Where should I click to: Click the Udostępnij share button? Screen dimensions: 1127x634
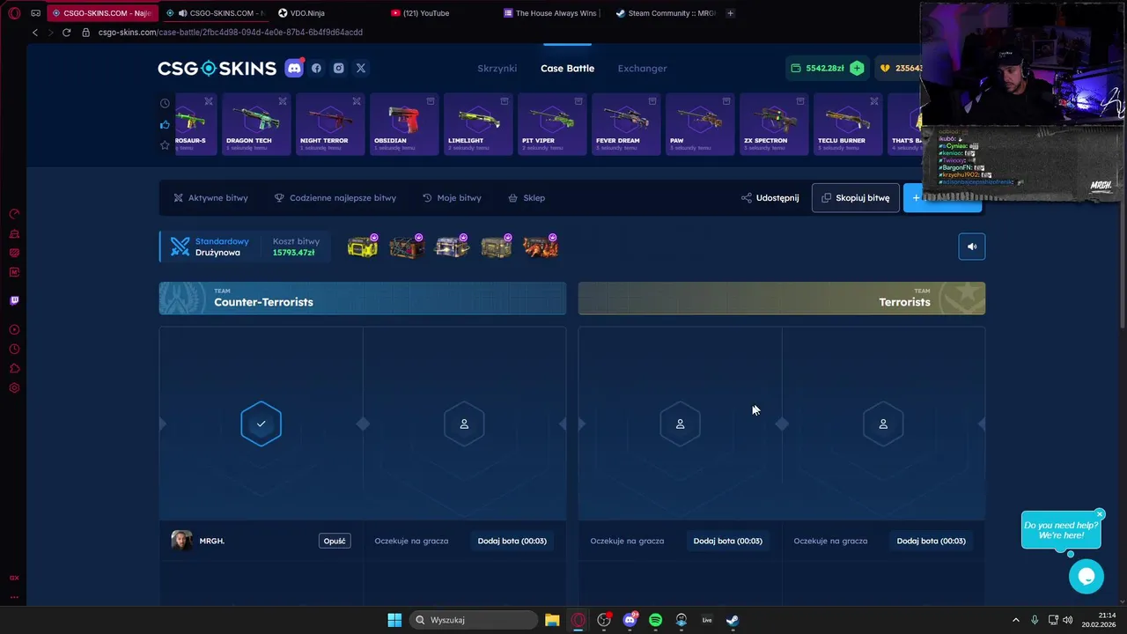[x=770, y=198]
